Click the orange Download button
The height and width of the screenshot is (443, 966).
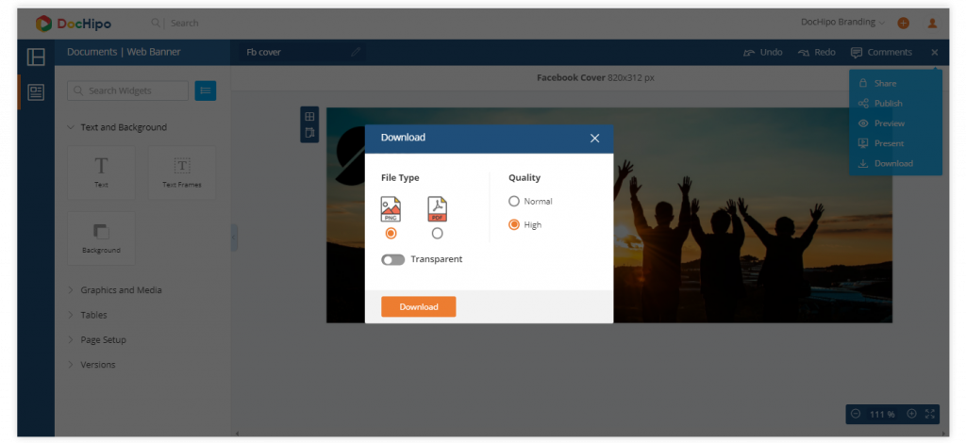click(x=418, y=306)
